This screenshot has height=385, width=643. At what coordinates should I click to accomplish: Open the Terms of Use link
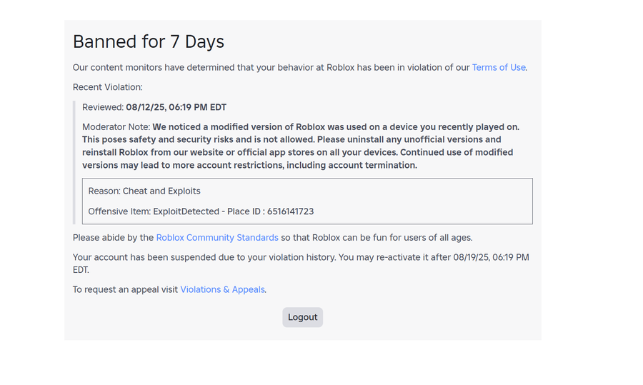click(499, 68)
